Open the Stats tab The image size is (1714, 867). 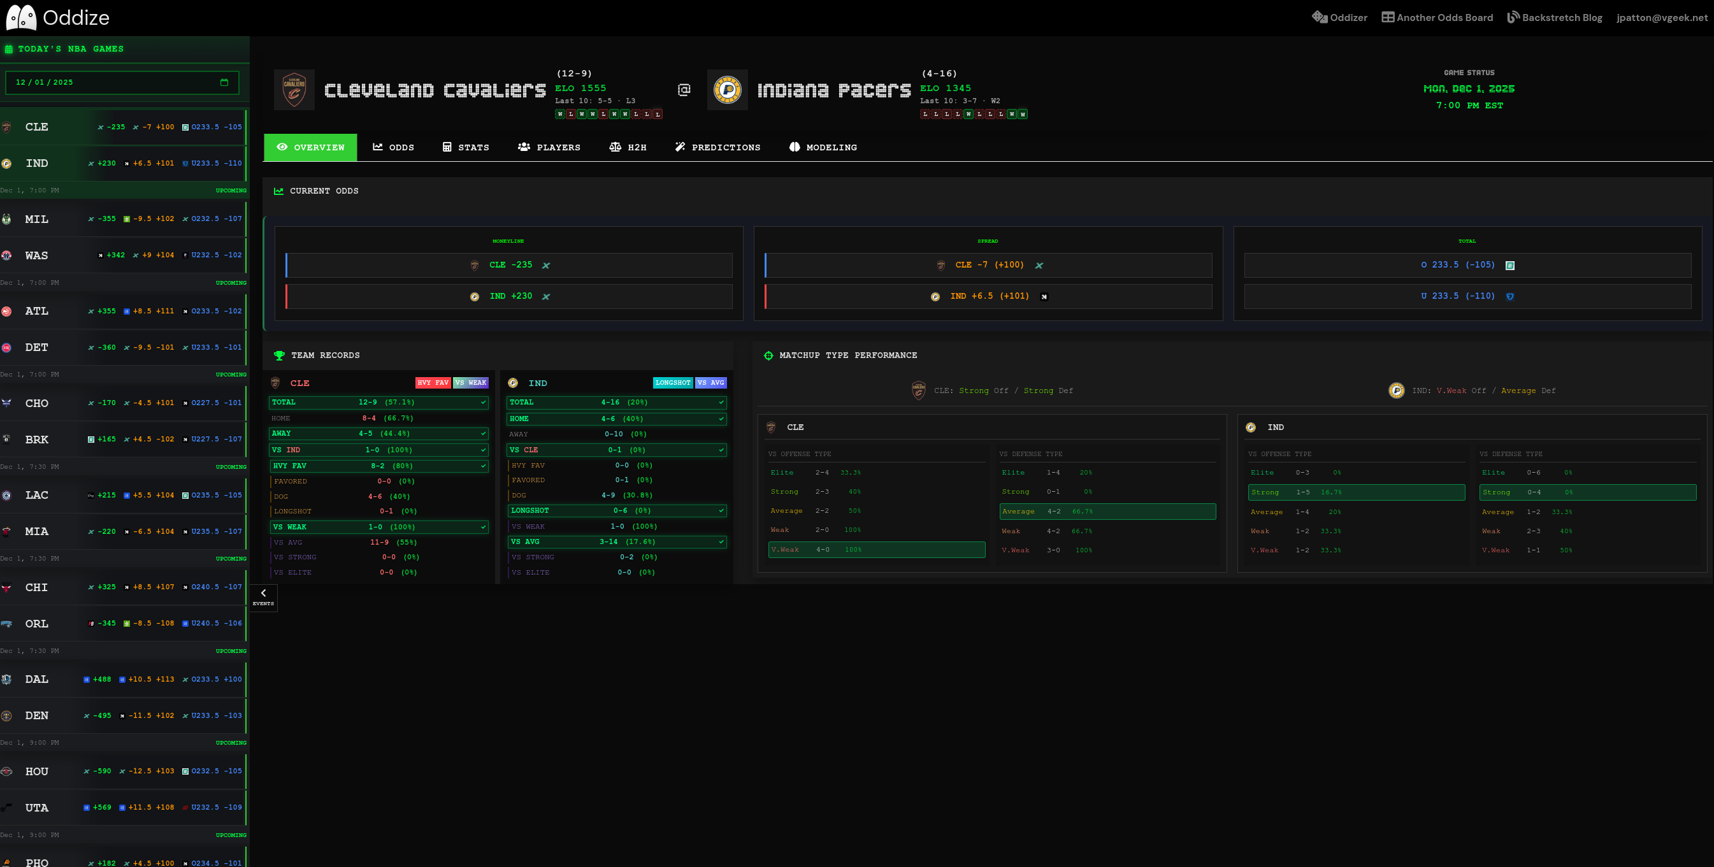(x=466, y=147)
